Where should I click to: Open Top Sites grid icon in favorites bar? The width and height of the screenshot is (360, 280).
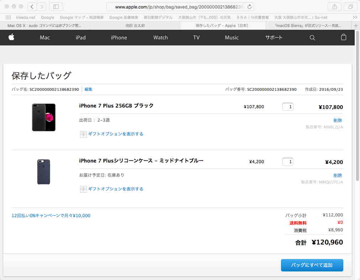pos(8,17)
